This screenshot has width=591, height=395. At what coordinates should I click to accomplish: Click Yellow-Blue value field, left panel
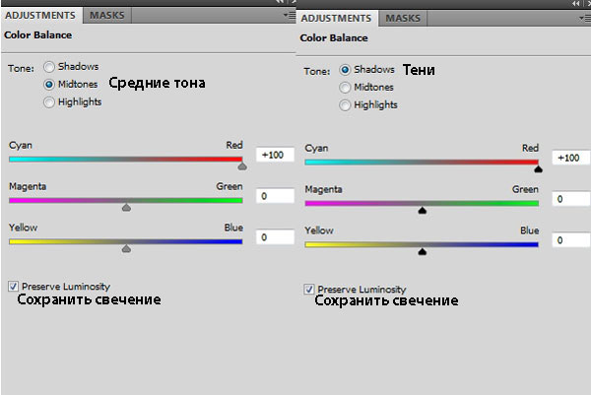(275, 237)
